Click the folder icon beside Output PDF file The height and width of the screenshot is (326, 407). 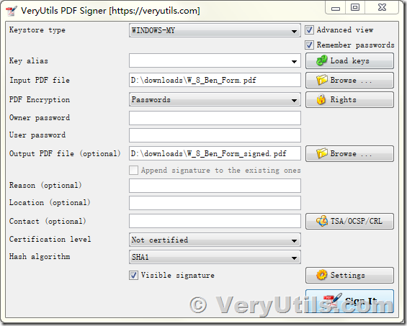click(321, 153)
